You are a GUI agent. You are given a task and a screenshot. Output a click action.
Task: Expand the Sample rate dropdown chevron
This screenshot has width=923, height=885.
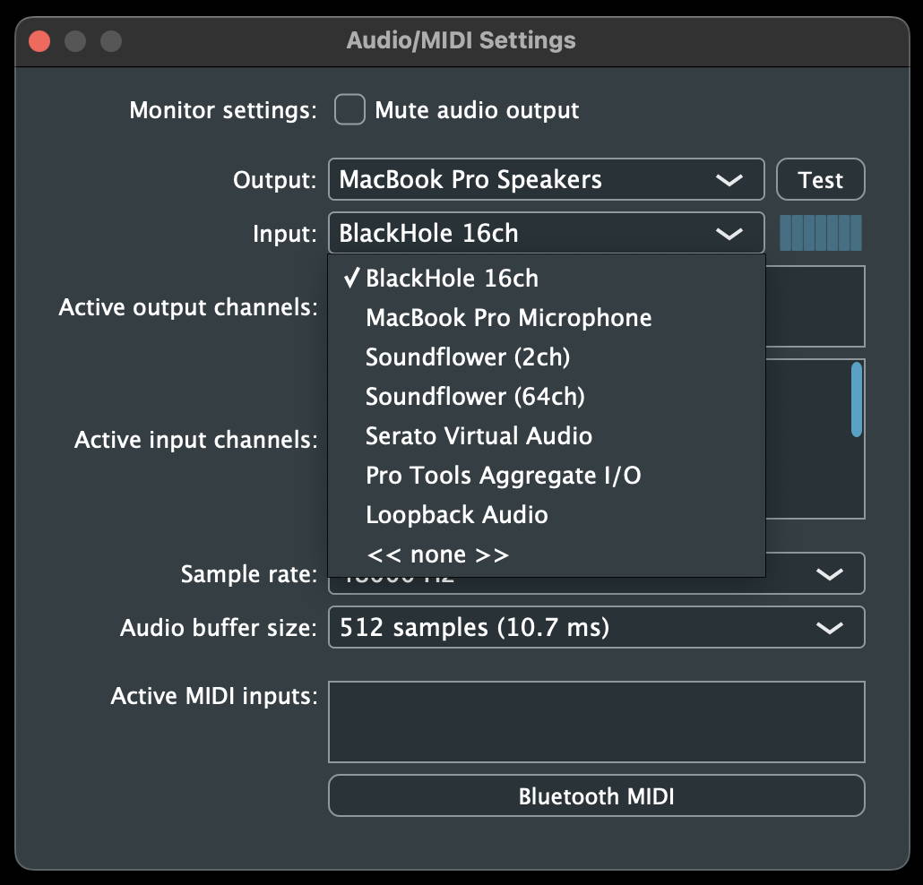(x=830, y=574)
